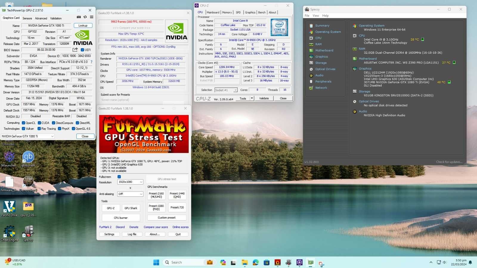This screenshot has height=268, width=477.
Task: Click the Online scores link in FurMark
Action: (x=180, y=227)
